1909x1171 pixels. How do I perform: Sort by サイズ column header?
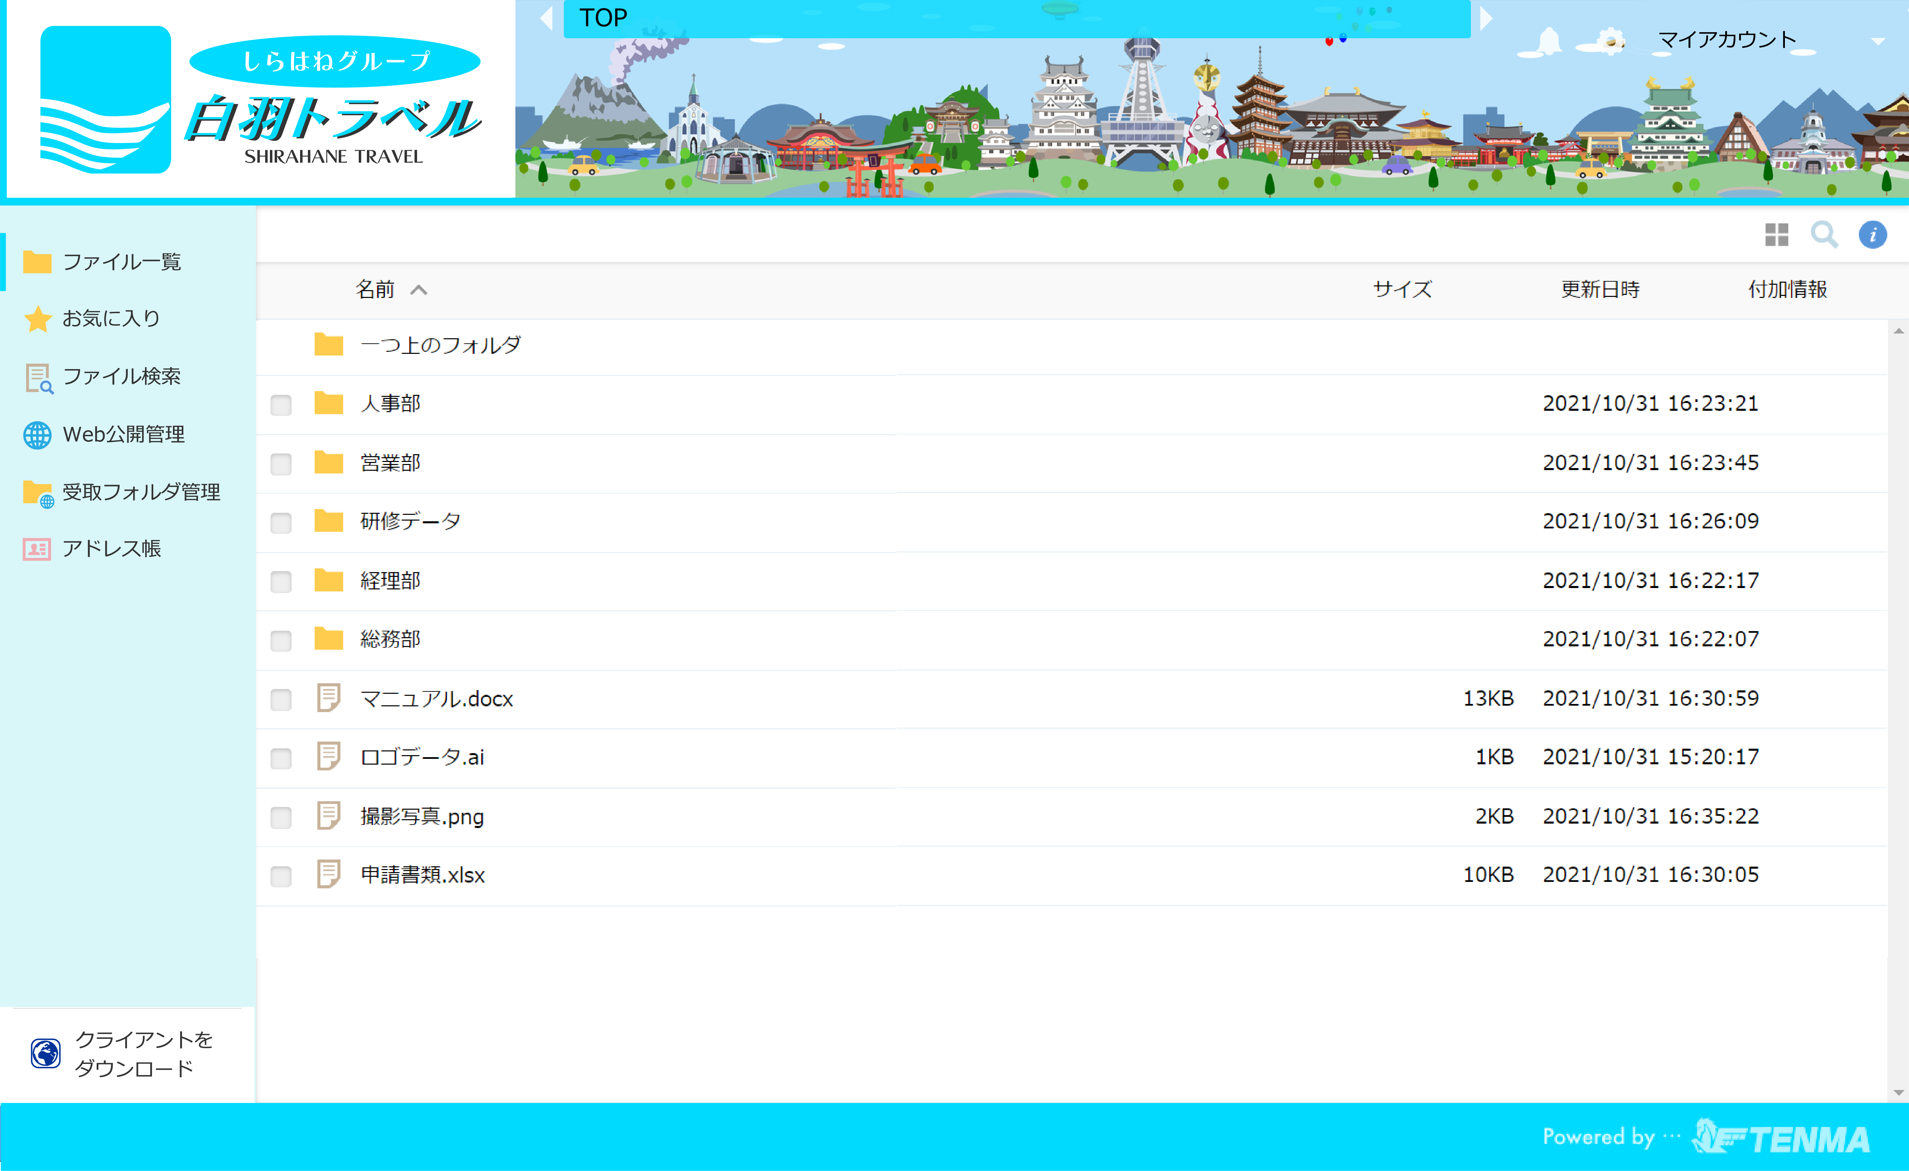pyautogui.click(x=1402, y=290)
